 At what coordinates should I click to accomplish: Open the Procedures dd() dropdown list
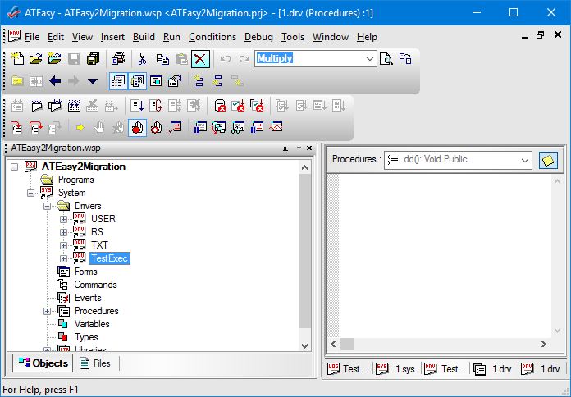pos(524,160)
